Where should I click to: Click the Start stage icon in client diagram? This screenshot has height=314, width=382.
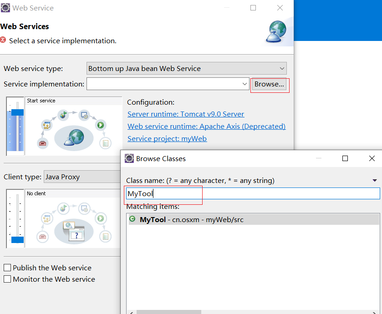(101, 218)
